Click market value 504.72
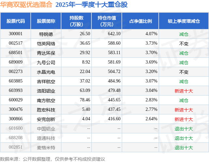The height and width of the screenshot is (162, 209). point(114,72)
